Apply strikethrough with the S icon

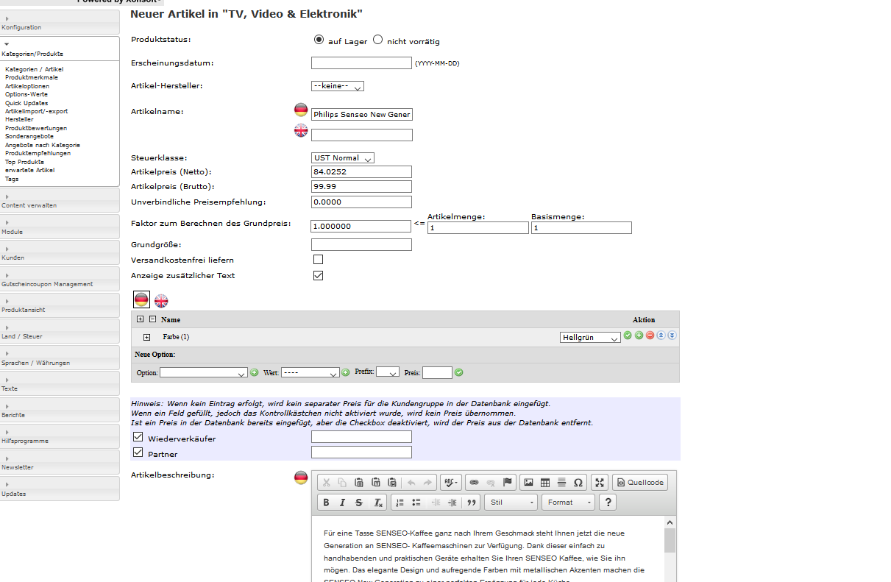(x=359, y=503)
